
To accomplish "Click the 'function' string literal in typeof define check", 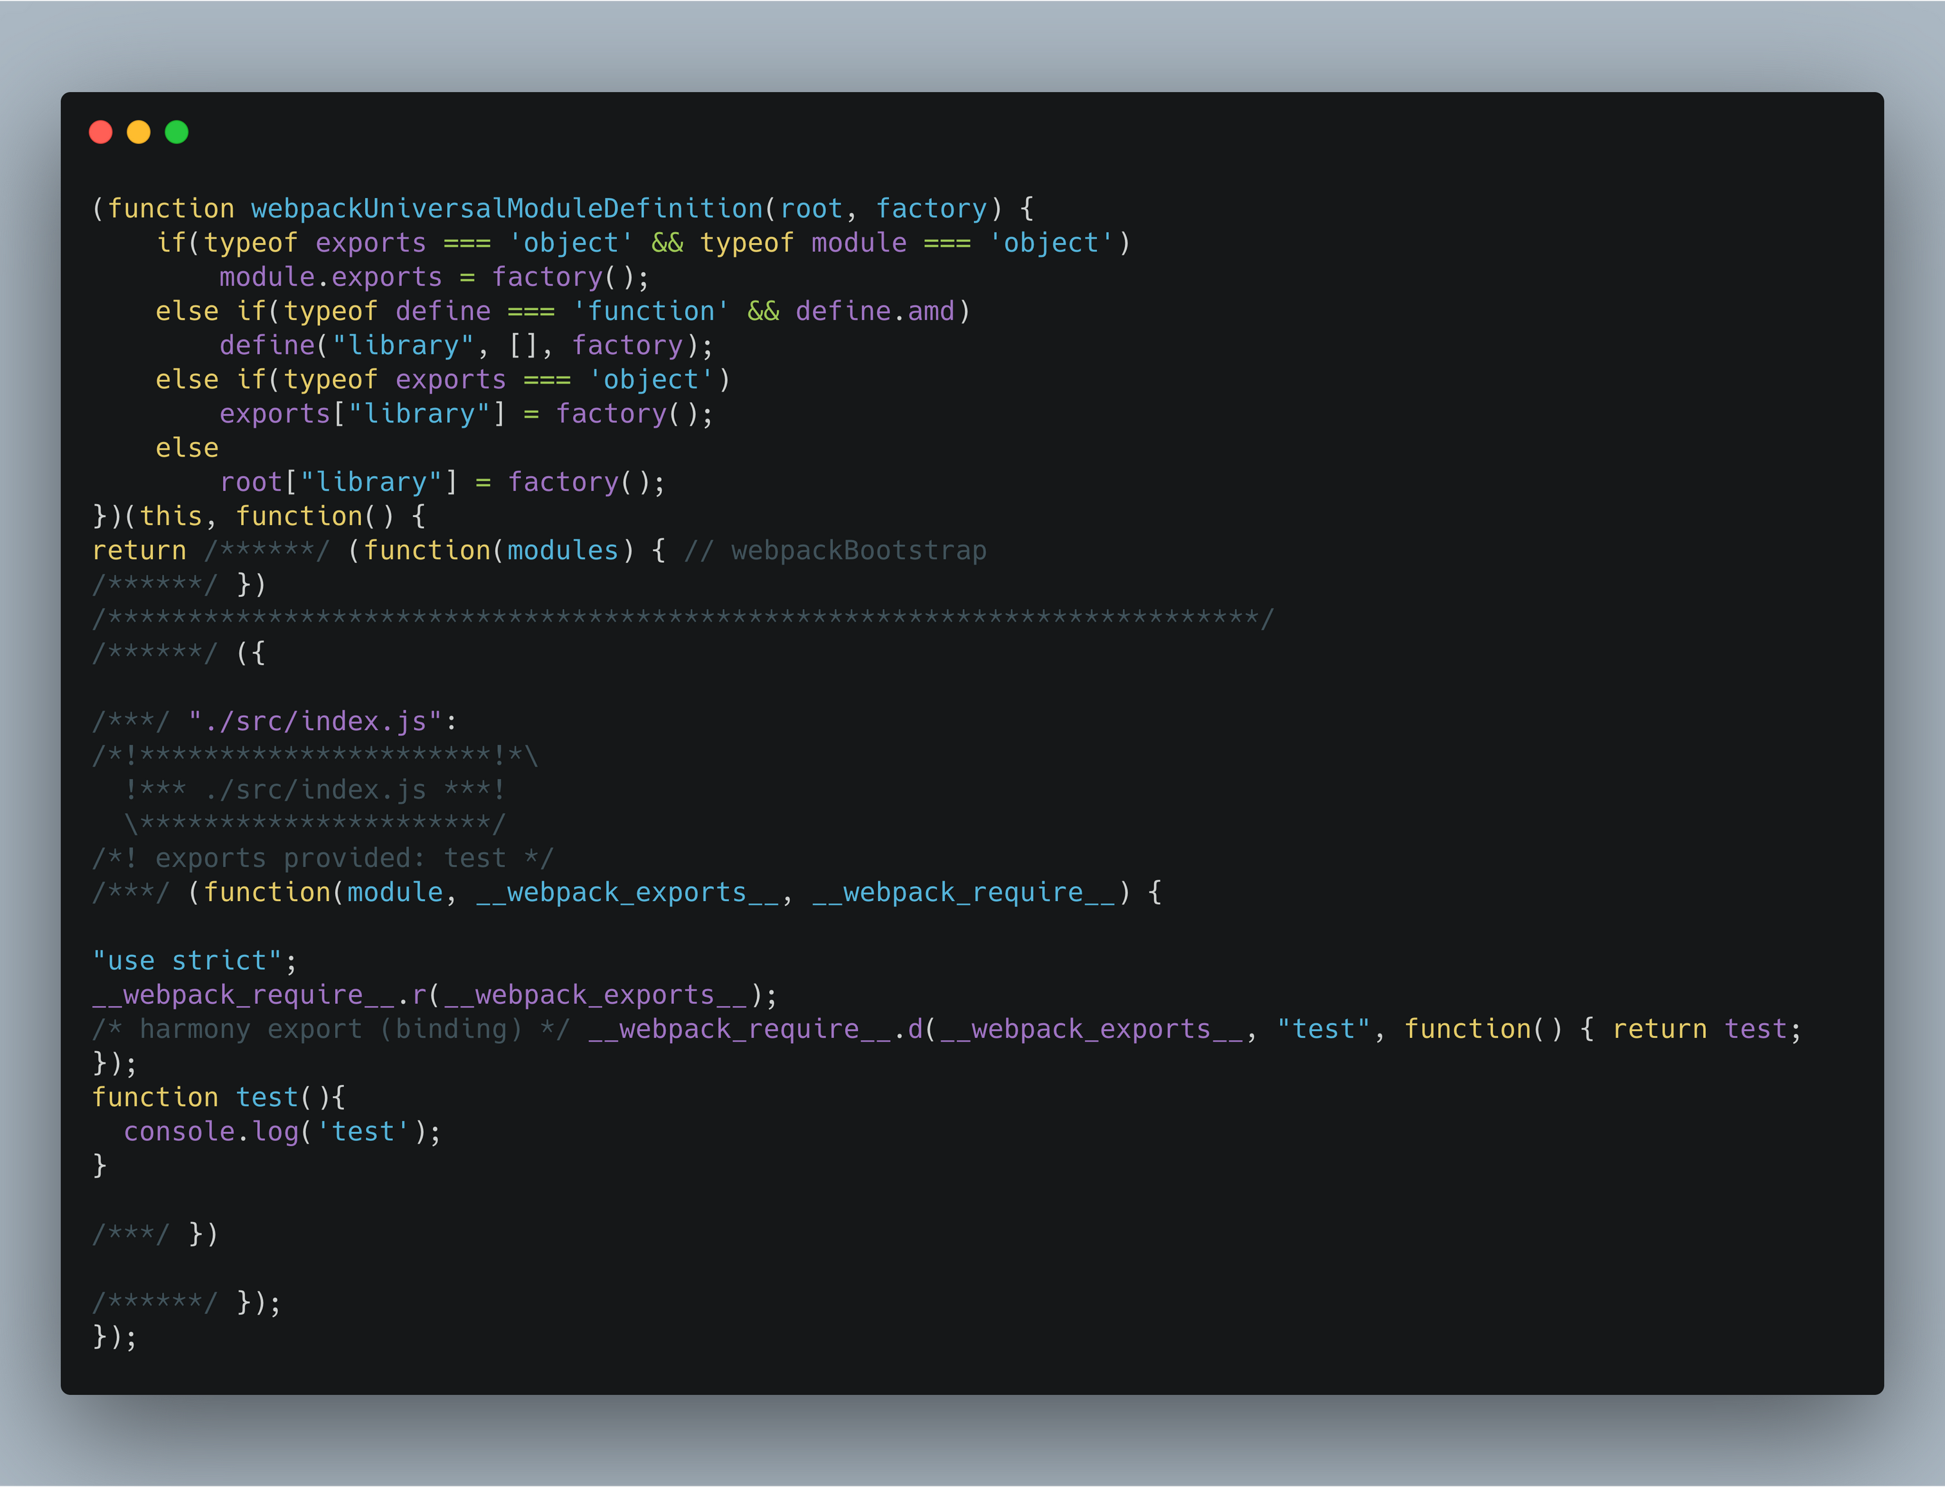I will 650,311.
